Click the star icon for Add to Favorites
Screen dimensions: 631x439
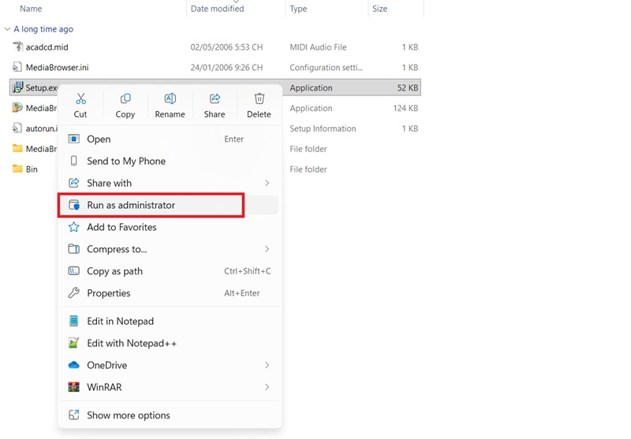click(x=73, y=227)
